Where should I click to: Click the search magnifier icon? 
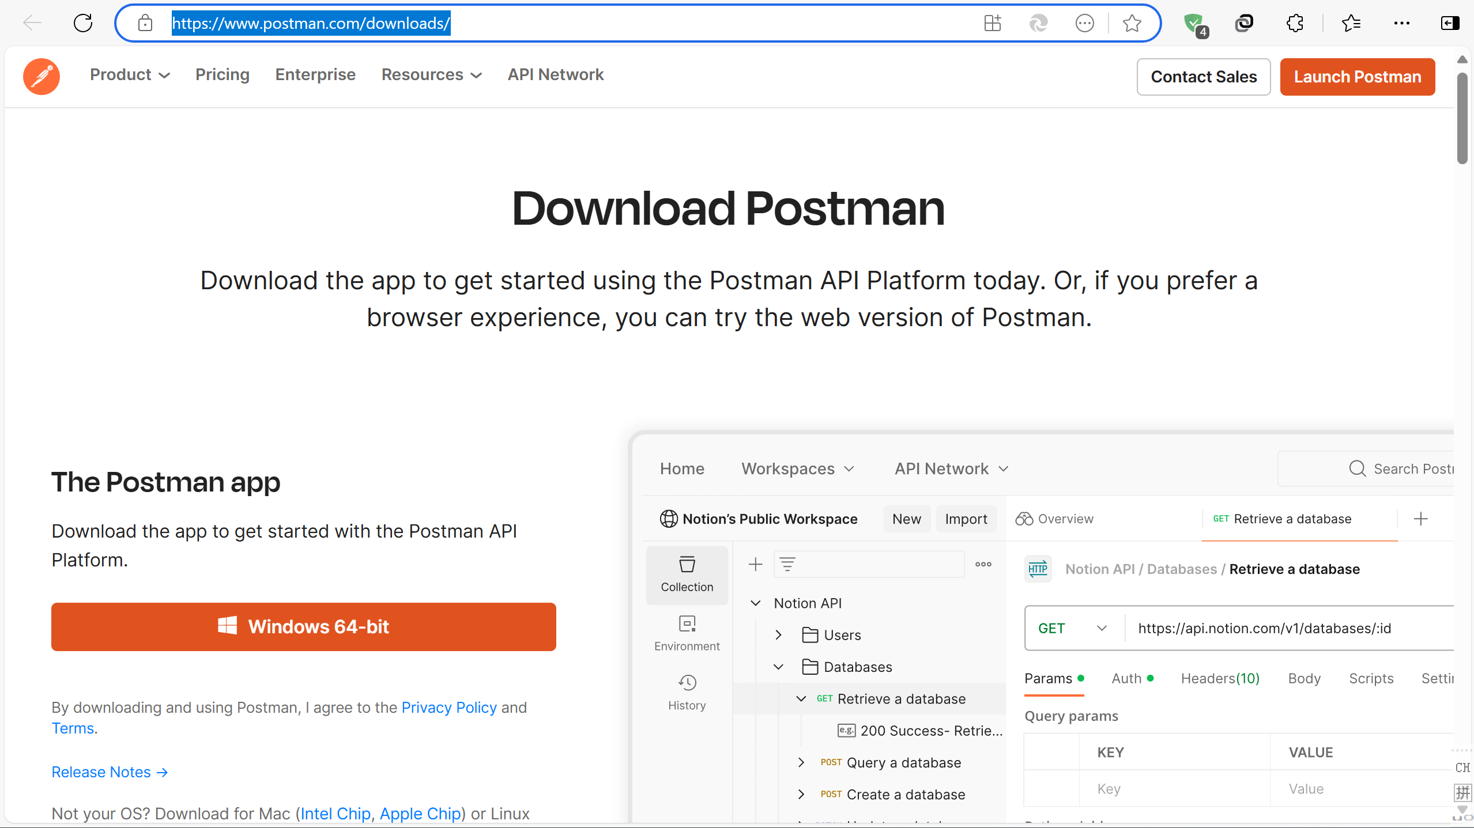[x=1357, y=468]
